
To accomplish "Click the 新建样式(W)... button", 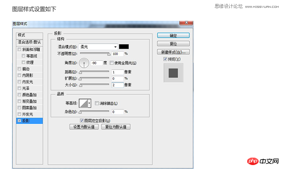I will point(173,52).
